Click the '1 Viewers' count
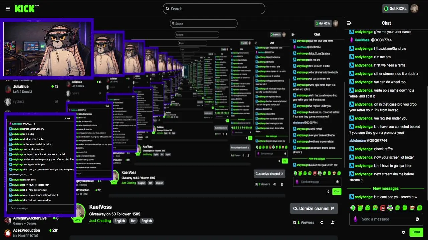 click(x=306, y=222)
